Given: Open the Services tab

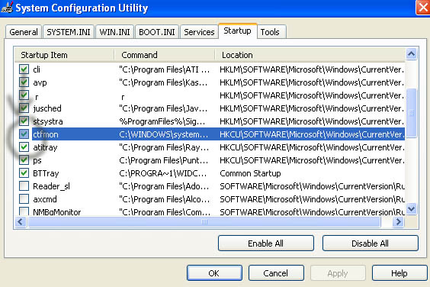Looking at the screenshot, I should tap(199, 32).
